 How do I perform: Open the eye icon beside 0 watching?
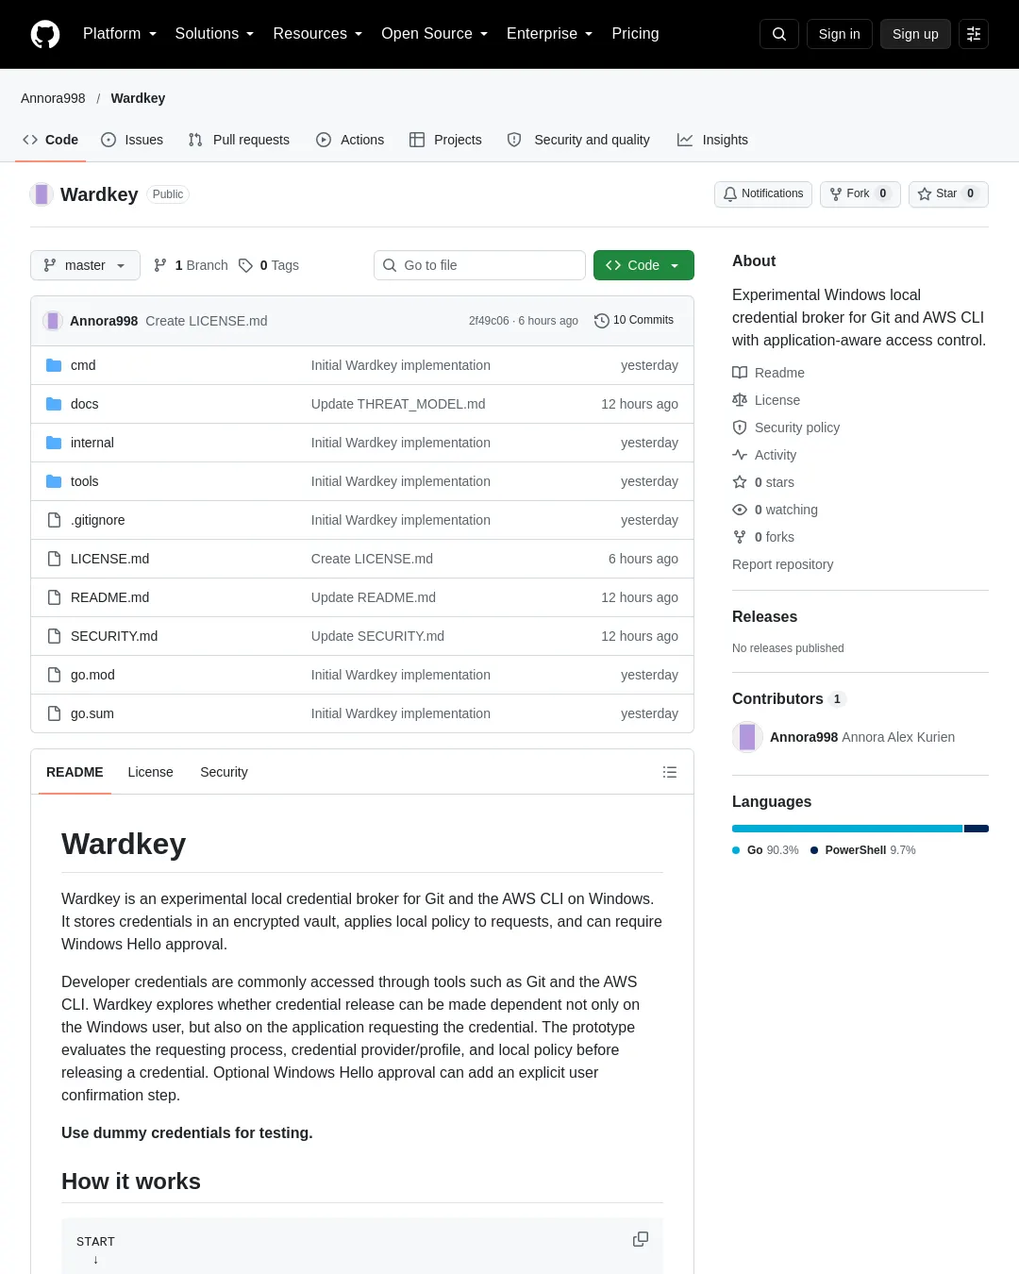(740, 510)
